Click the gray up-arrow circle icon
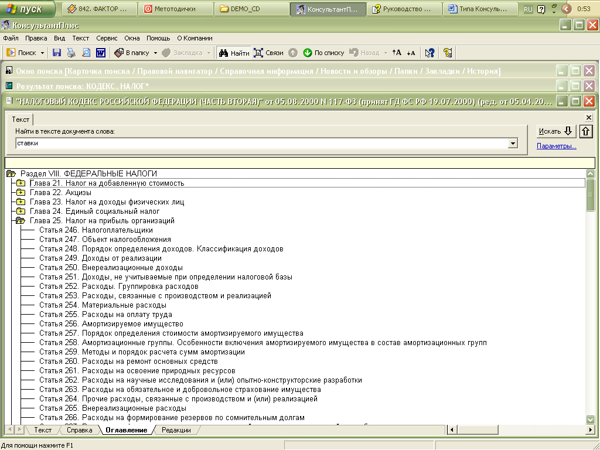The height and width of the screenshot is (450, 600). pos(293,53)
